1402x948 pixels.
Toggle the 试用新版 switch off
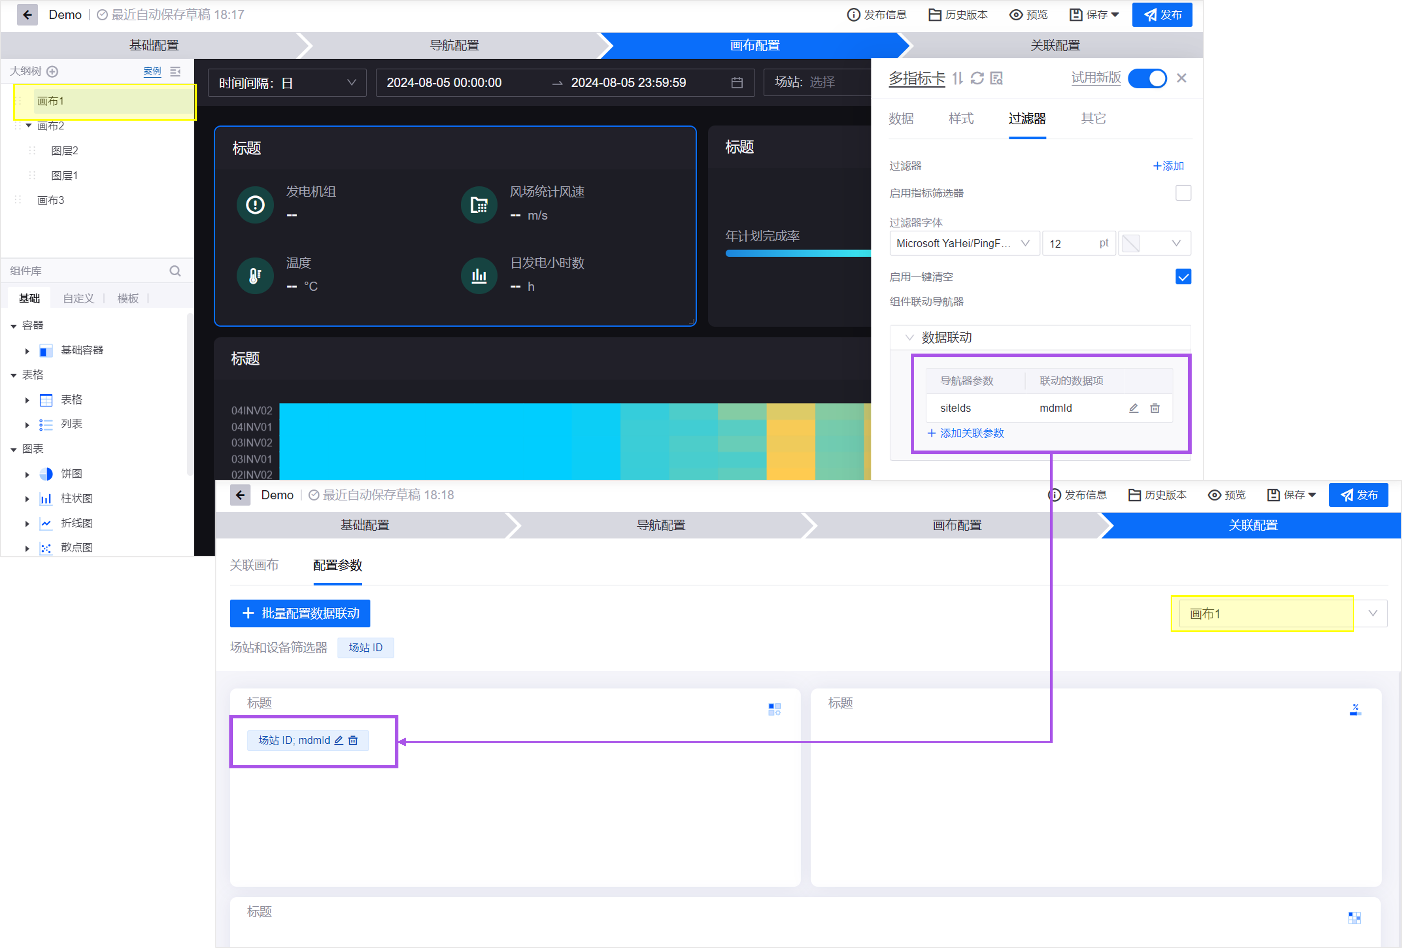pos(1147,78)
